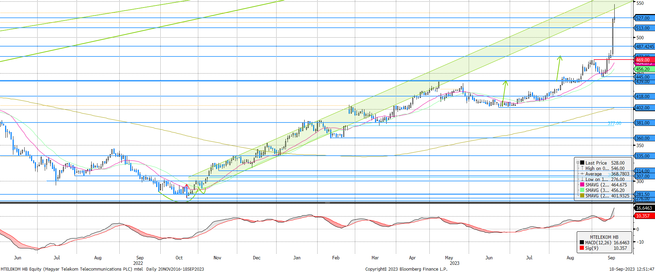The image size is (655, 272).
Task: Click the Average line icon in legend
Action: click(582, 174)
